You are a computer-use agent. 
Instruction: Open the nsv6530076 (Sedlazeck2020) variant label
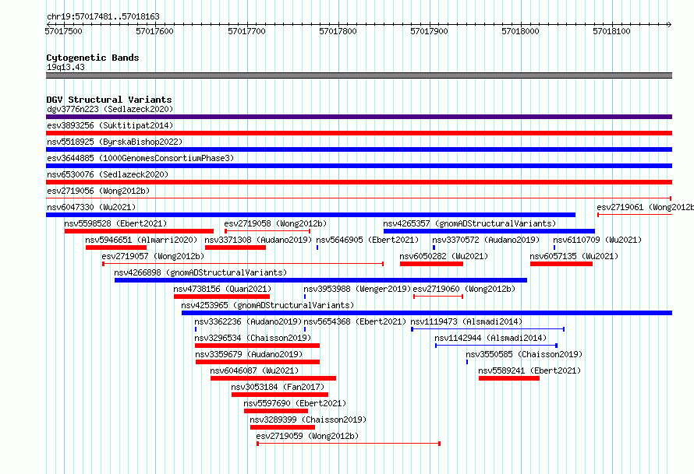[x=108, y=174]
